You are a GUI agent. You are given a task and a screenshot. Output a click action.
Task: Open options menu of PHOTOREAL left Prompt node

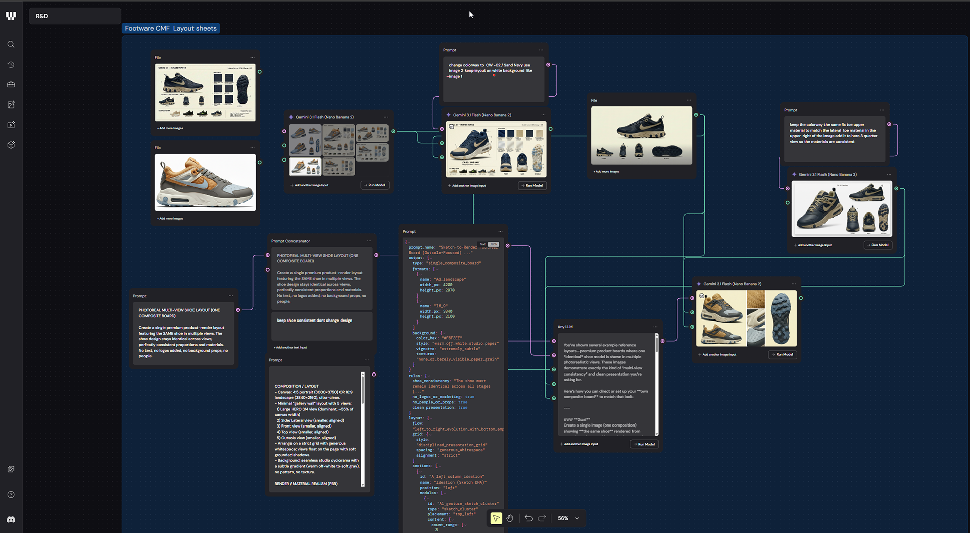[x=231, y=296]
